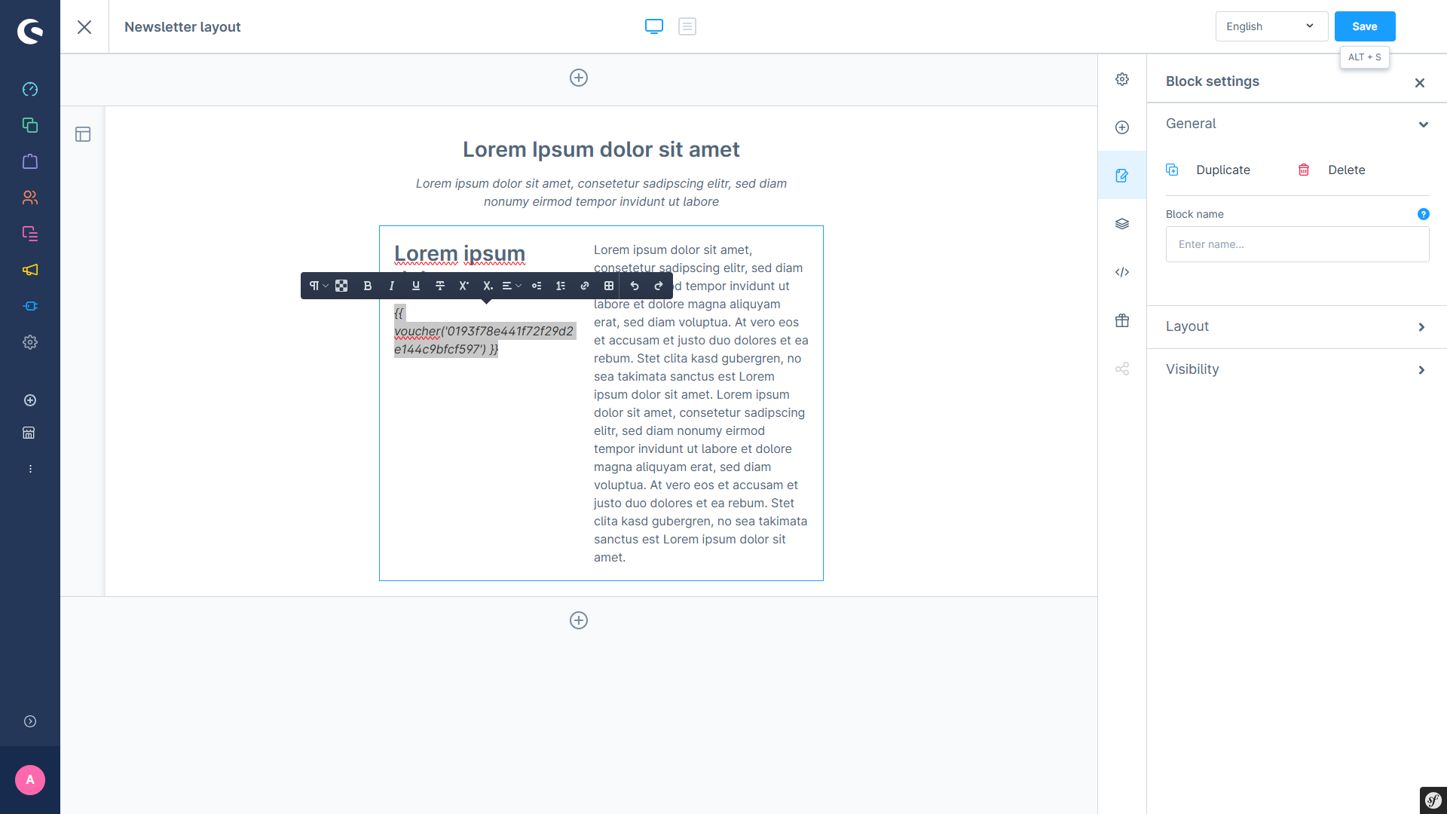
Task: Focus the Block name input field
Action: click(1297, 244)
